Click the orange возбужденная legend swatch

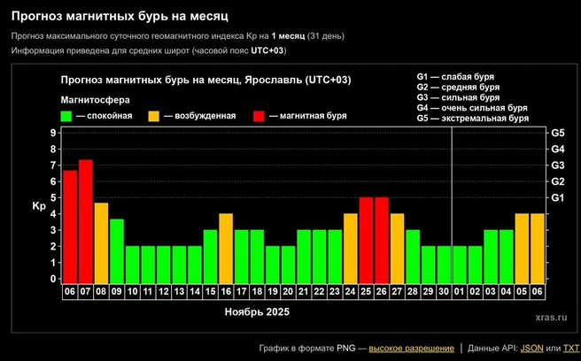[153, 116]
